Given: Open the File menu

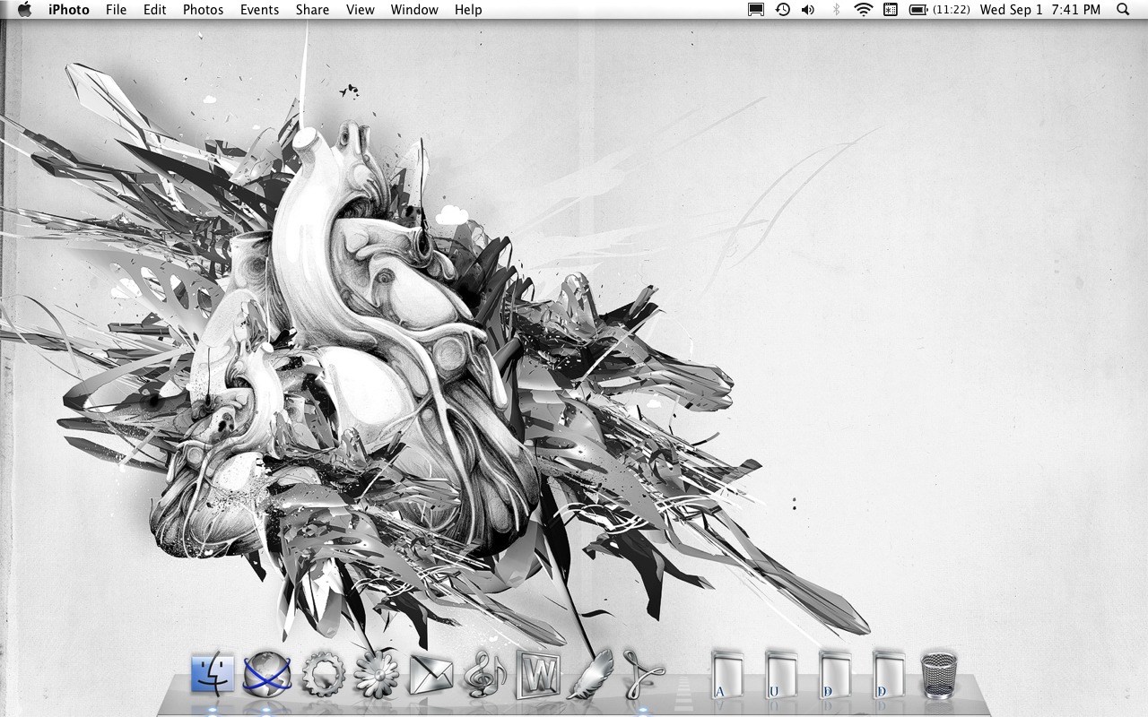Looking at the screenshot, I should [116, 10].
